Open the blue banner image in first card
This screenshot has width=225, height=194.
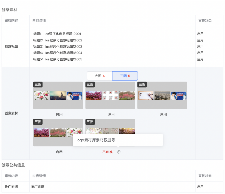coord(74,95)
